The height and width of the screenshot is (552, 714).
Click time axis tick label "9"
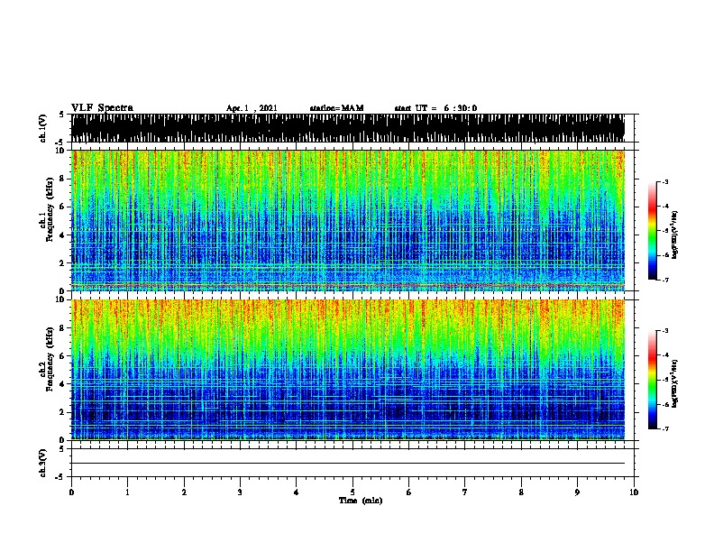[x=577, y=492]
